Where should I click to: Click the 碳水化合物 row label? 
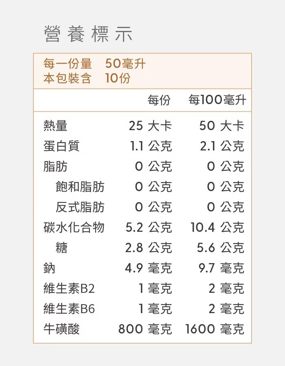(74, 227)
